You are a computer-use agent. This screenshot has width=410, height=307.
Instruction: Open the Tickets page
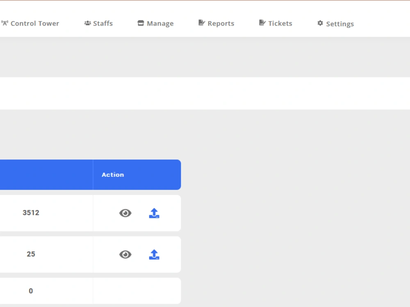276,23
